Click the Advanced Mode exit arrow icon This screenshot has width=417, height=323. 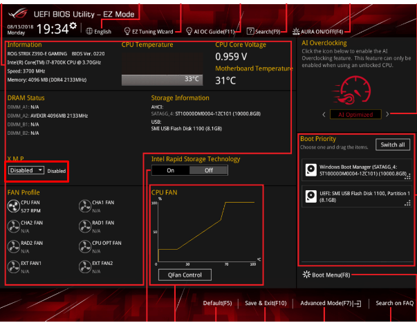point(357,304)
